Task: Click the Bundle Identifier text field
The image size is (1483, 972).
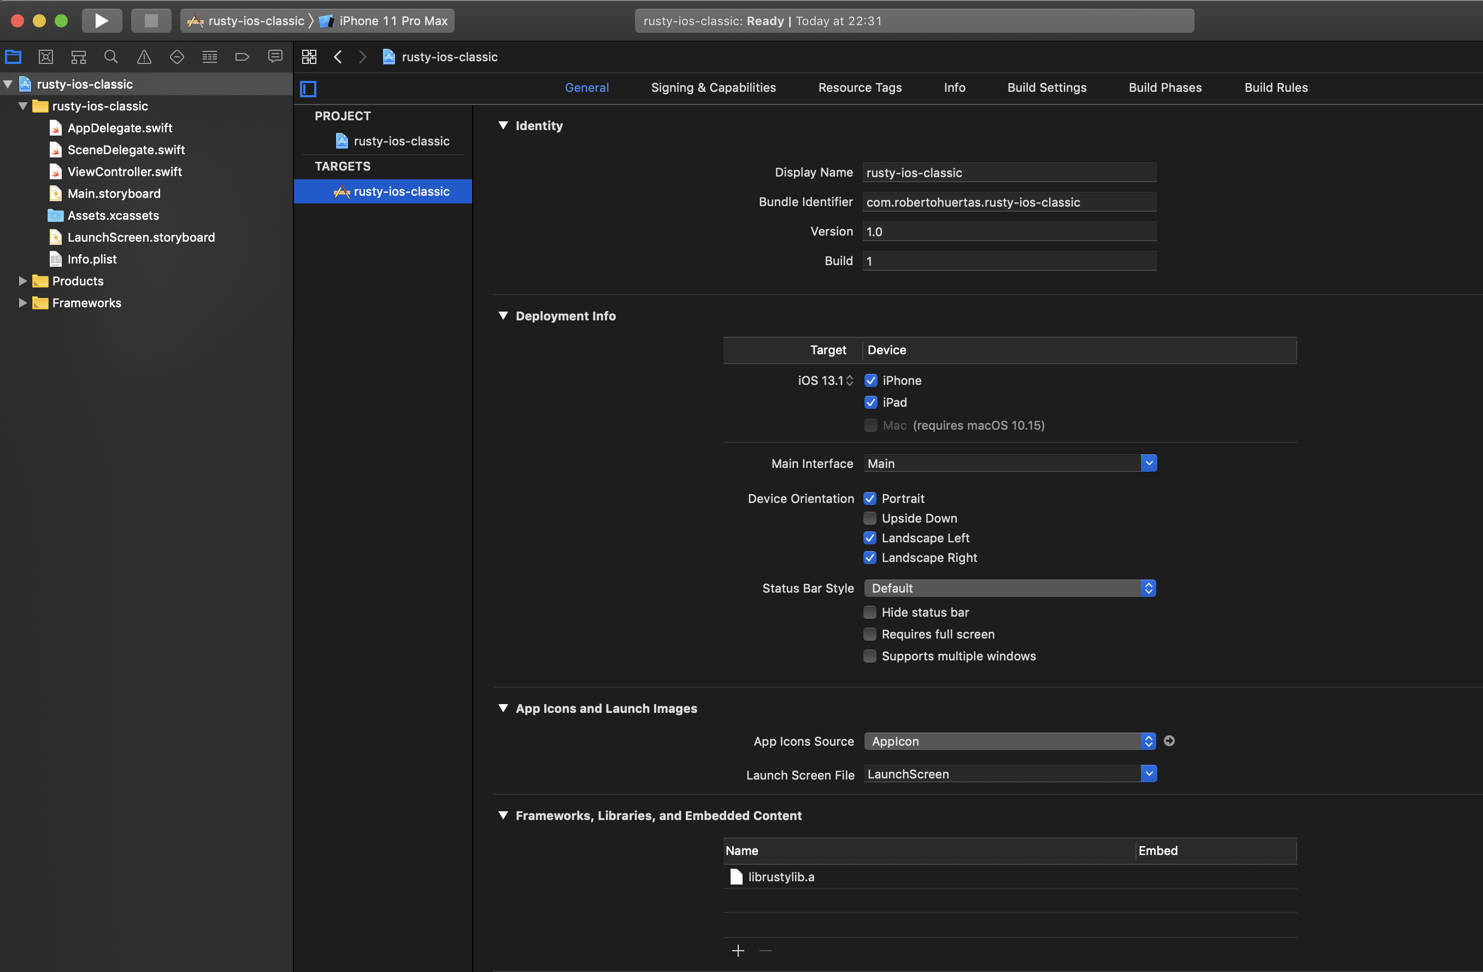Action: pos(1009,202)
